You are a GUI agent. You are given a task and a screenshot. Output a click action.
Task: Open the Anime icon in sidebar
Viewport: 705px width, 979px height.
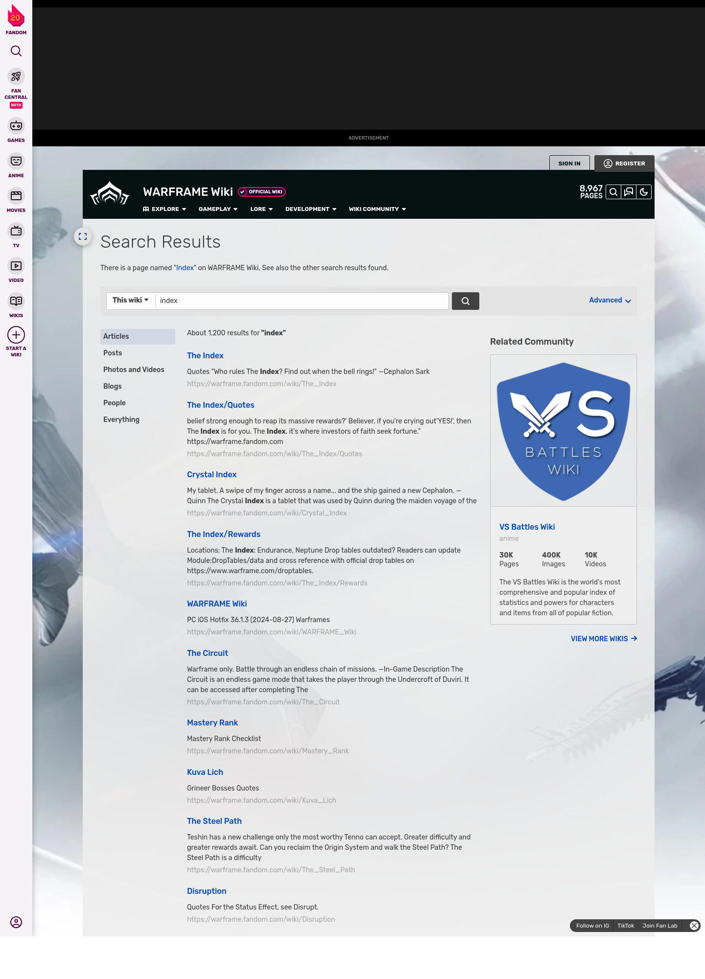coord(16,161)
